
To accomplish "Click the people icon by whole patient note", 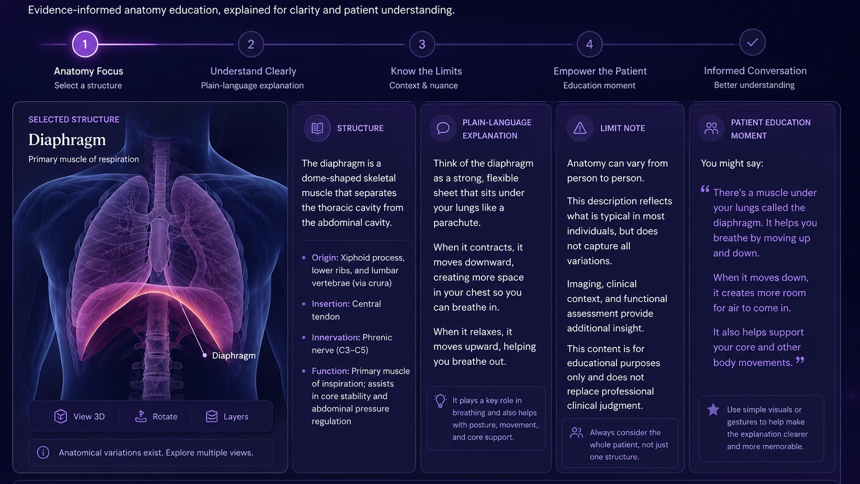I will [576, 432].
